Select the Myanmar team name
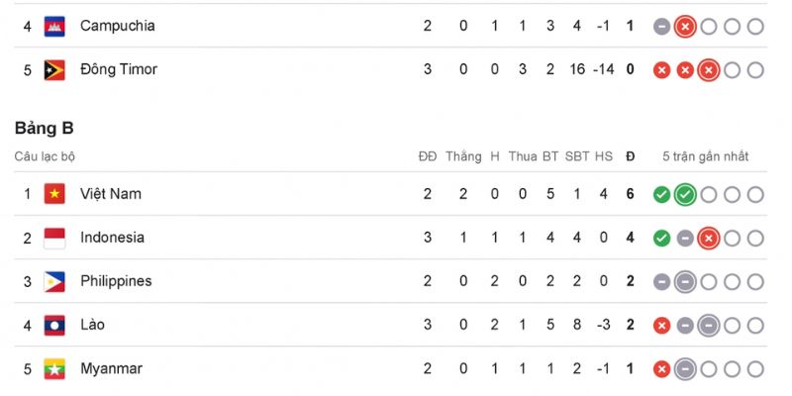792x396 pixels. pyautogui.click(x=111, y=368)
